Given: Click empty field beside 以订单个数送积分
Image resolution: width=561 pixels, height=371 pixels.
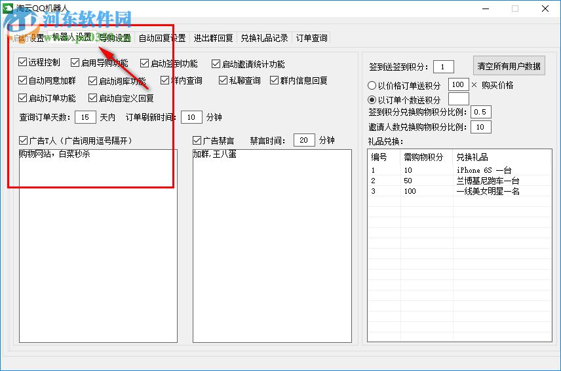Looking at the screenshot, I should point(458,99).
